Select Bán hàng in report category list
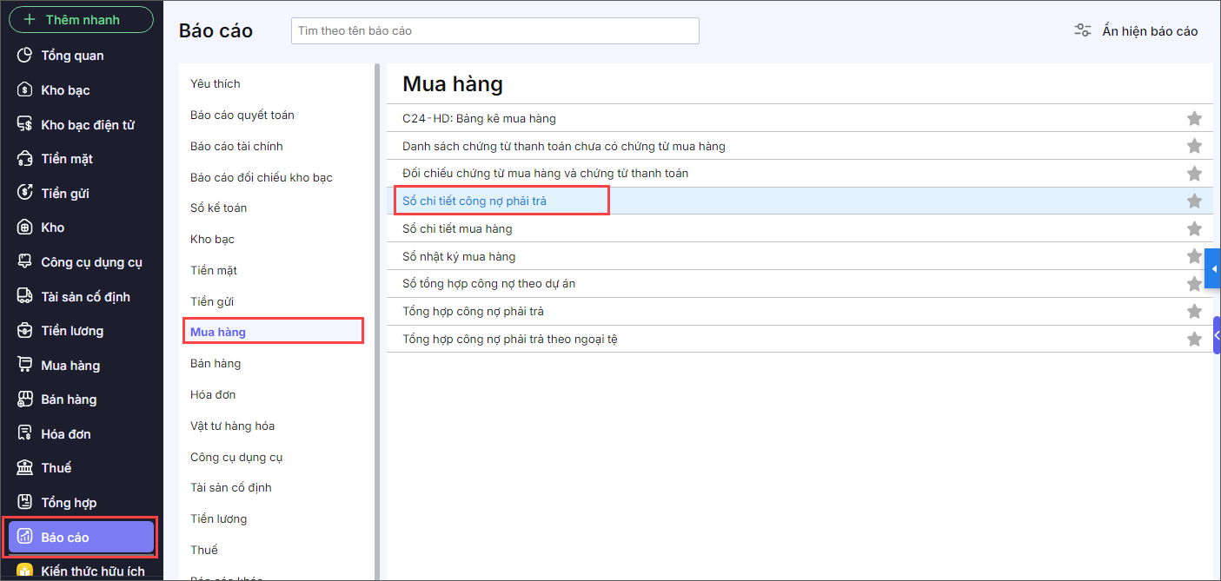The image size is (1221, 581). click(x=216, y=363)
